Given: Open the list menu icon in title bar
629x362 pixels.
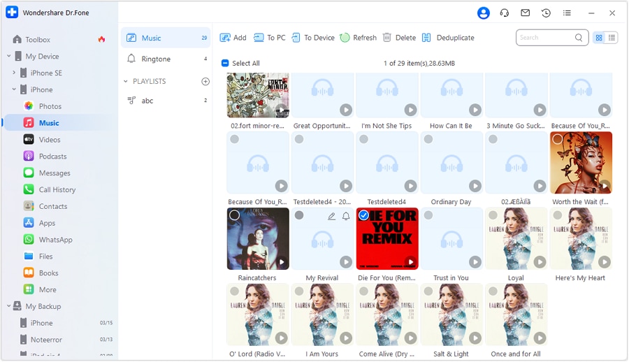Looking at the screenshot, I should [567, 13].
